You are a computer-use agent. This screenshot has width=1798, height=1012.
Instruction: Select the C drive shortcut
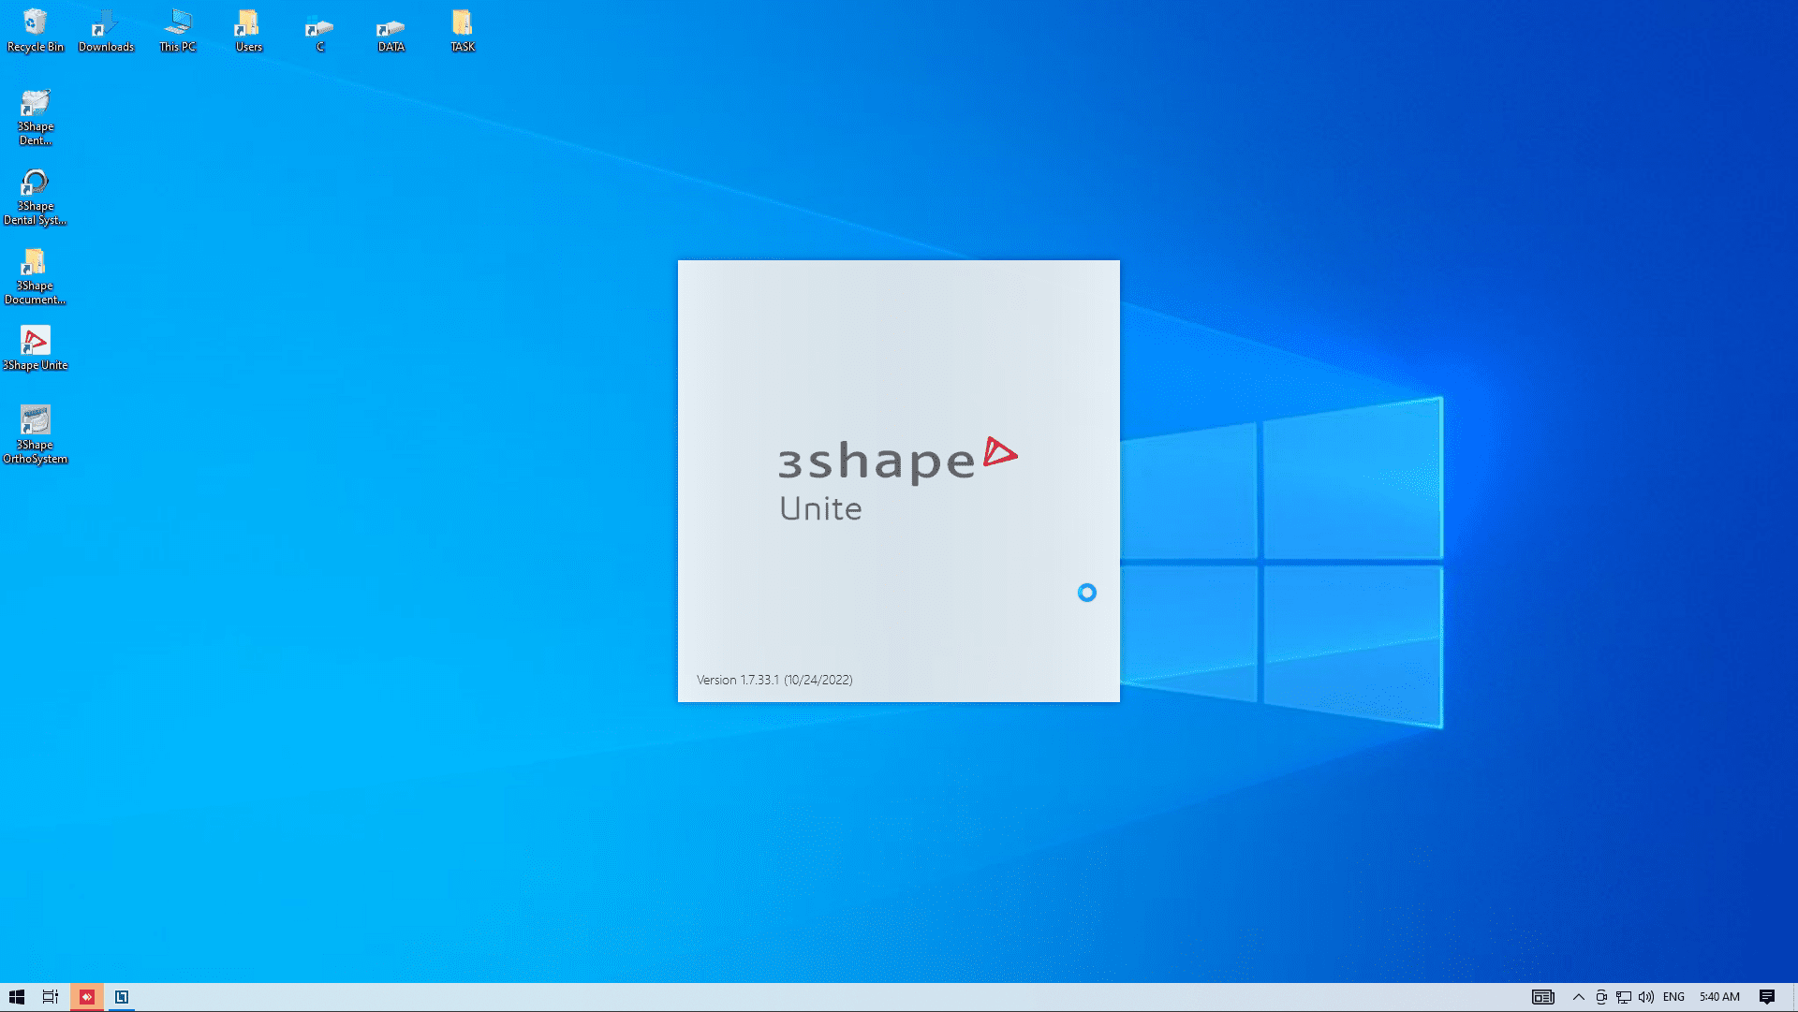coord(319,28)
